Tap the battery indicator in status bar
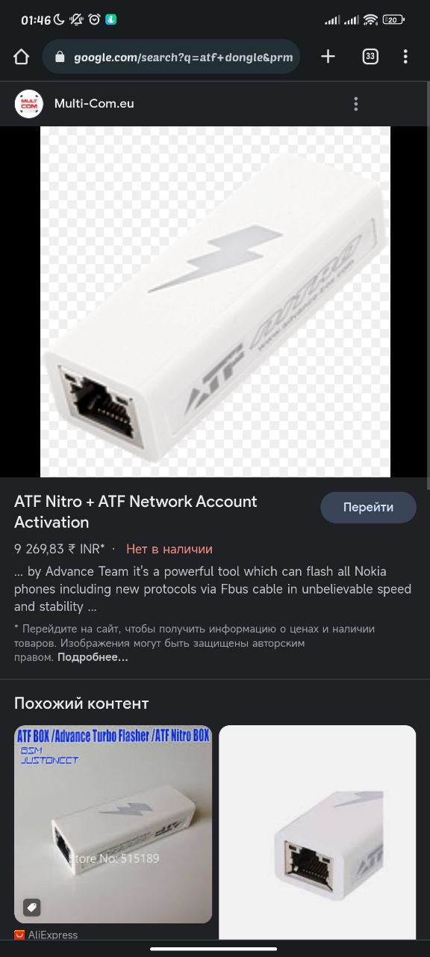The width and height of the screenshot is (430, 957). coord(393,20)
